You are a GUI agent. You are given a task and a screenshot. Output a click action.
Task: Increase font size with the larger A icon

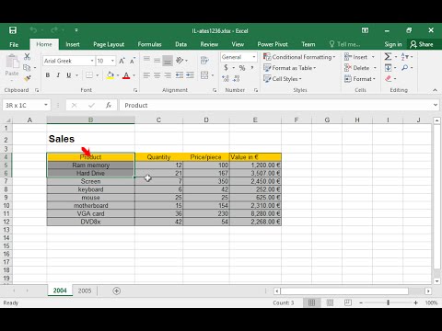[x=122, y=61]
